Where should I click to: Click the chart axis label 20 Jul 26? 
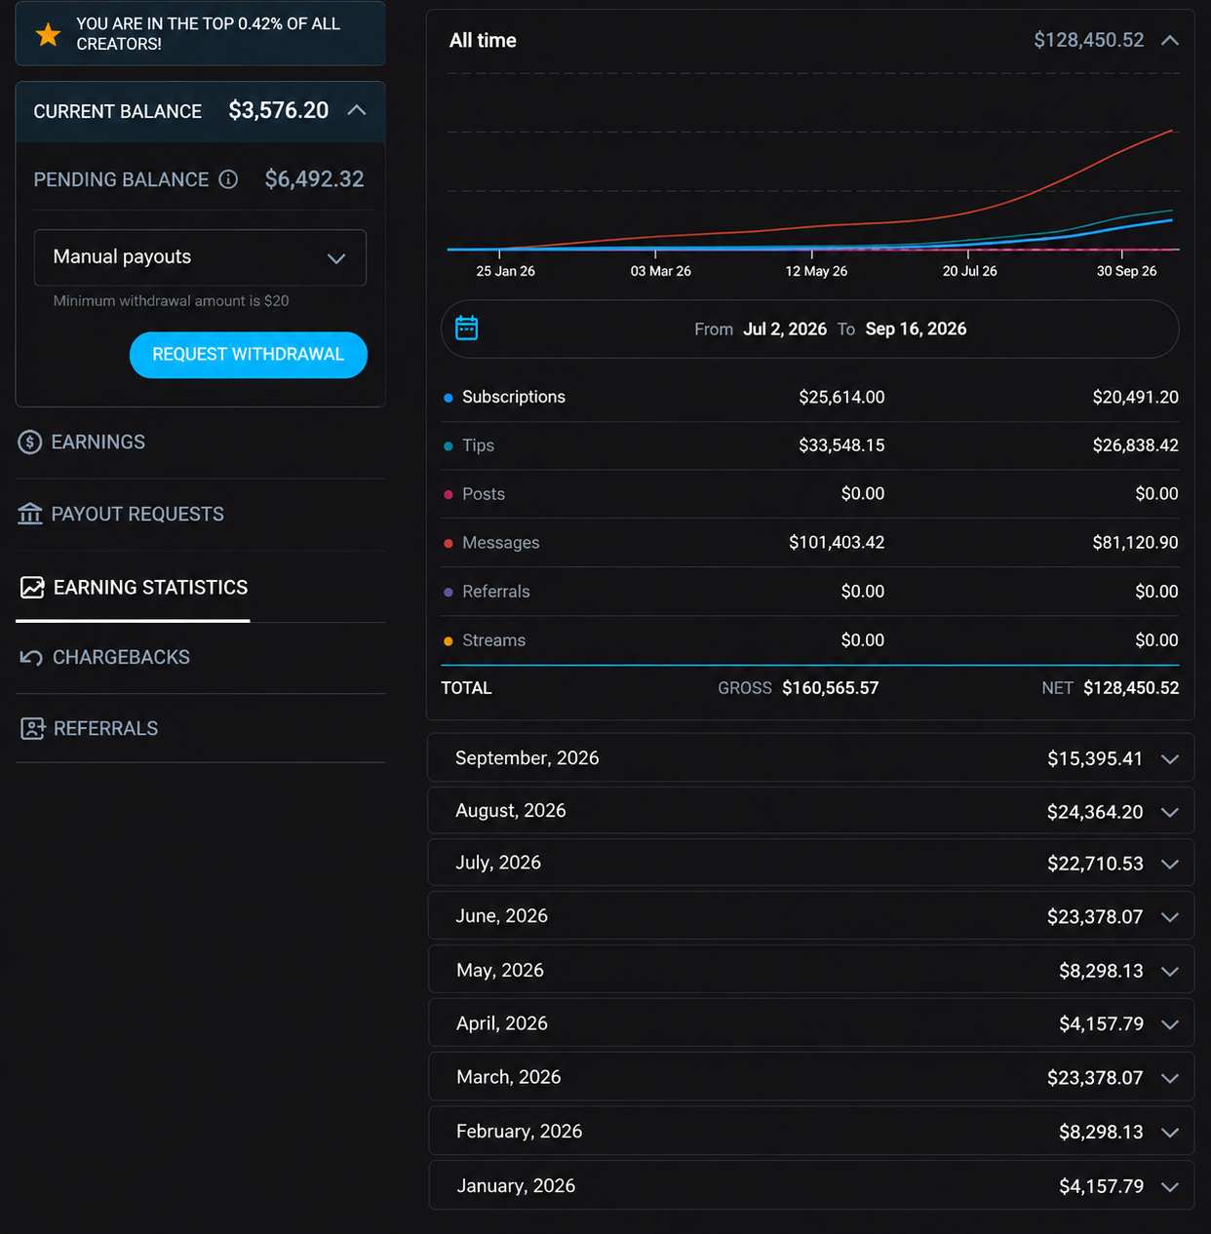(x=969, y=271)
